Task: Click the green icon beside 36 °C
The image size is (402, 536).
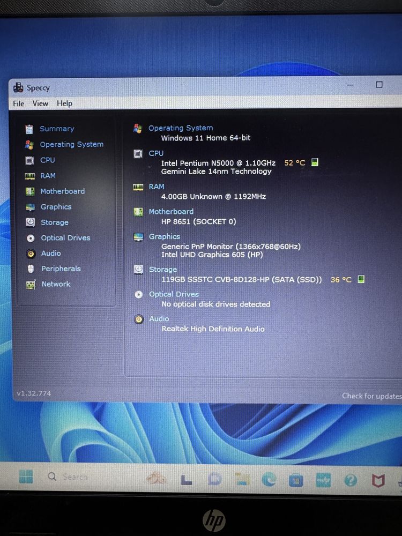Action: 361,279
